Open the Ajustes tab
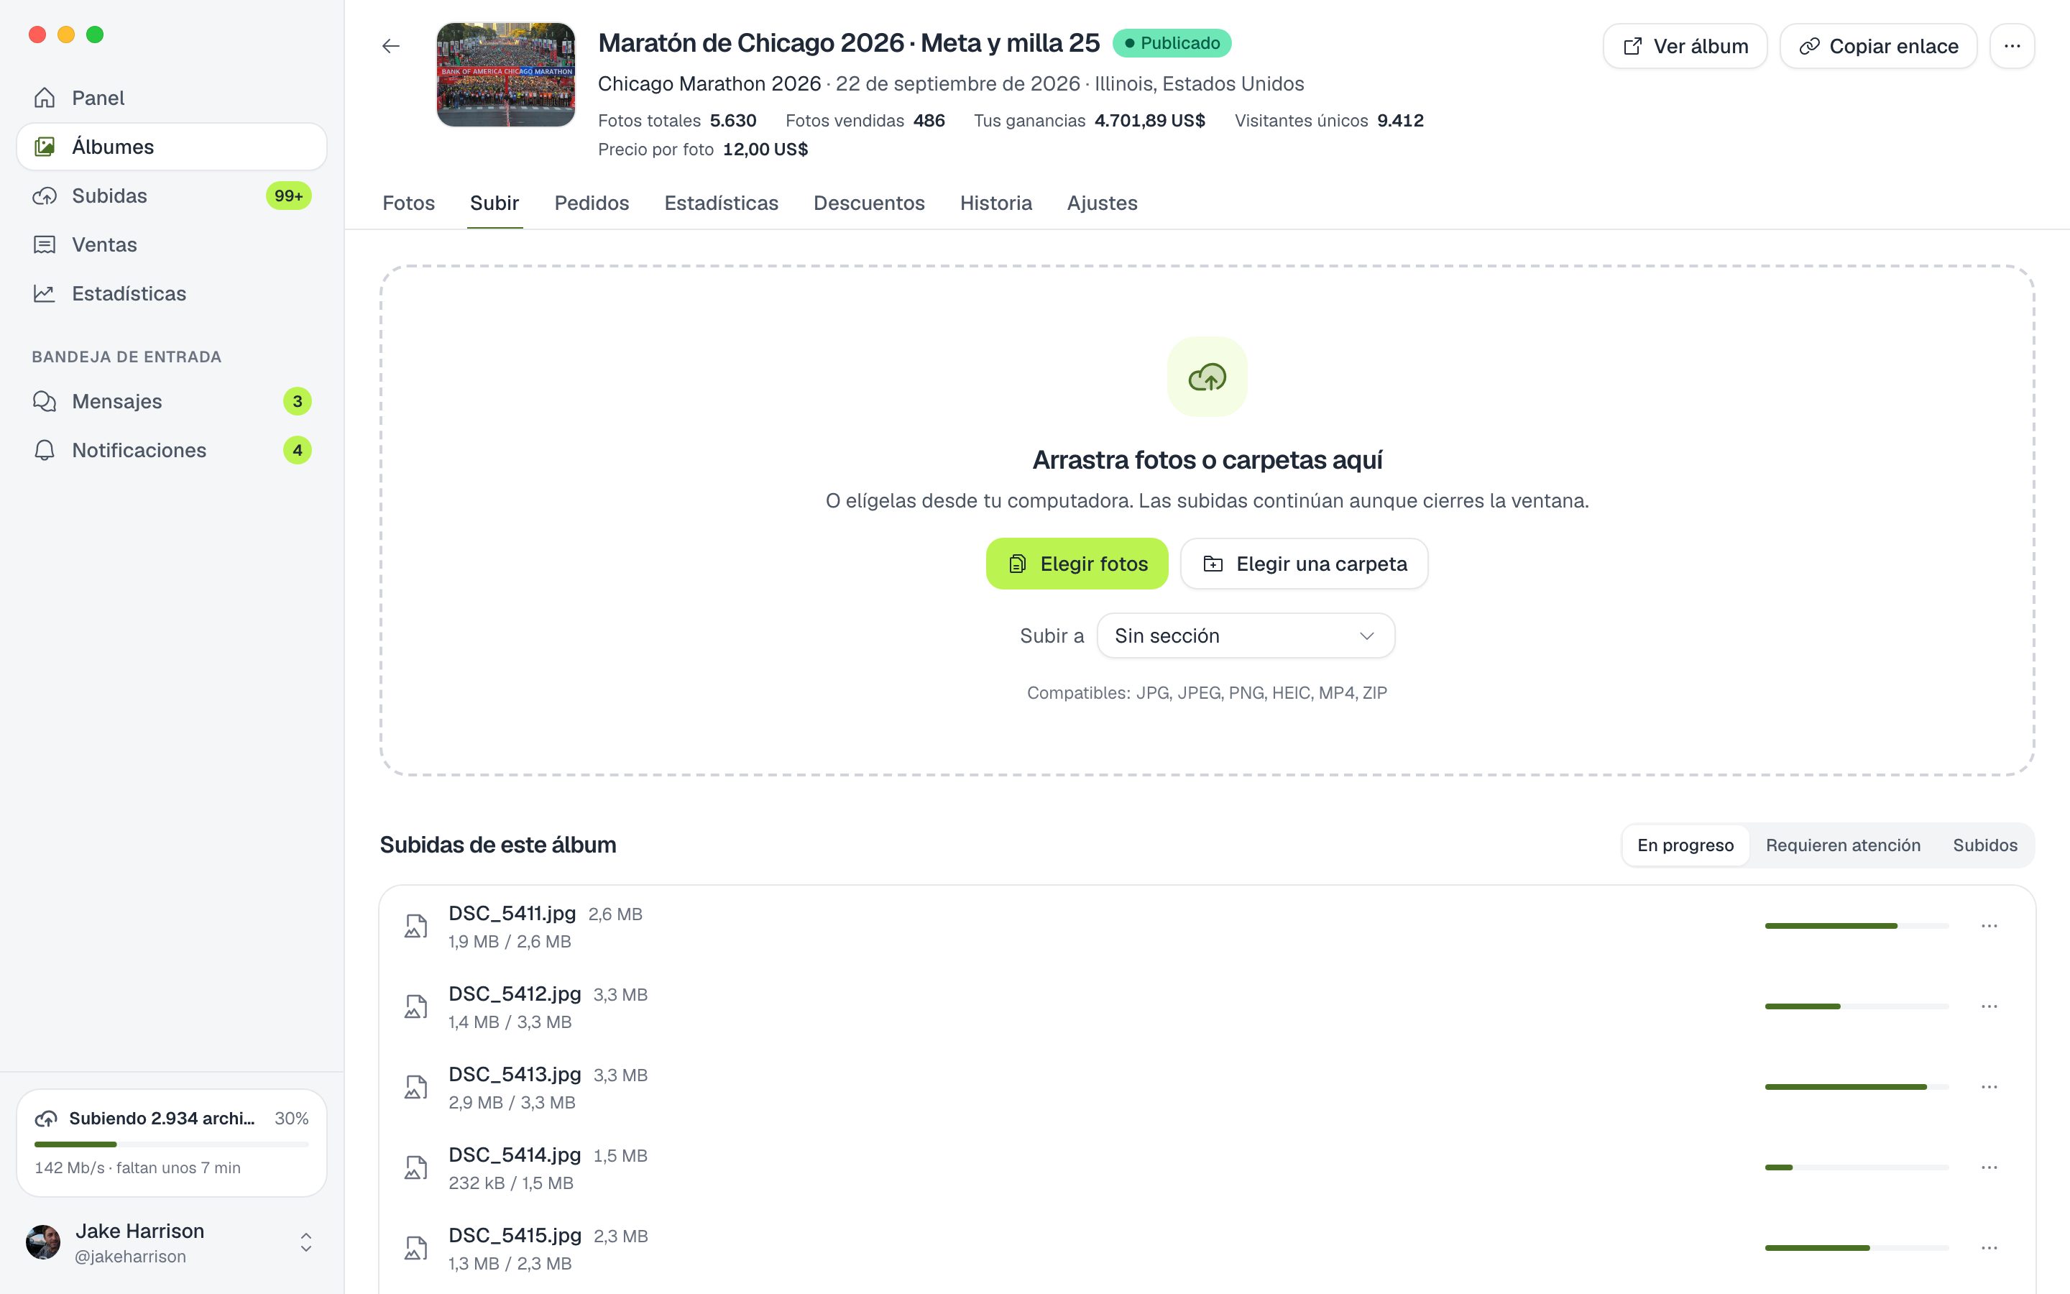Image resolution: width=2070 pixels, height=1294 pixels. pos(1102,203)
